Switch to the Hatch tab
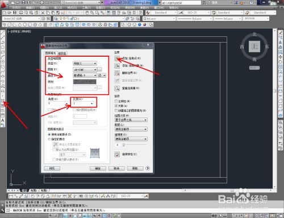This screenshot has width=284, height=218. (51, 53)
